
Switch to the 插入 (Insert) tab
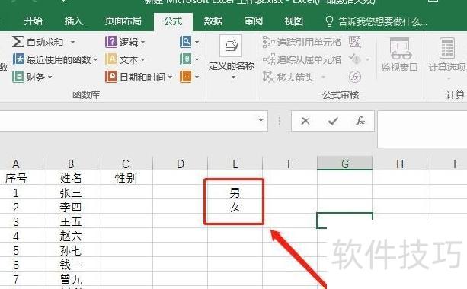point(73,21)
